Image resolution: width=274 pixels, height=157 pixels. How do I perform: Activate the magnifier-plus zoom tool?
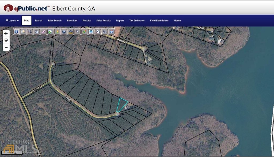30,32
